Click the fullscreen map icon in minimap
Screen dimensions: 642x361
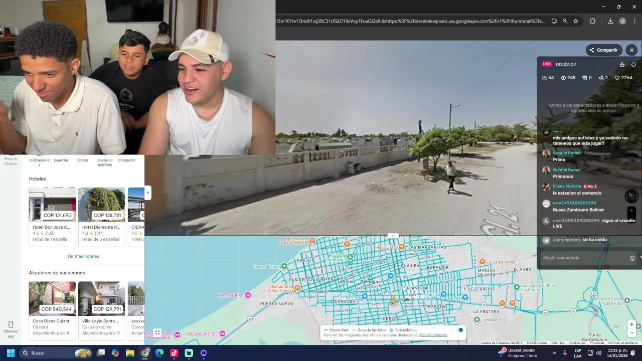click(157, 332)
